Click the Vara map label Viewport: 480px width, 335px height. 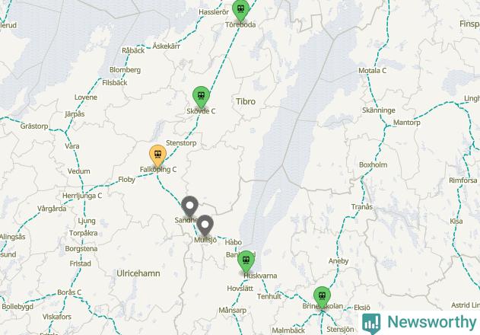(72, 146)
